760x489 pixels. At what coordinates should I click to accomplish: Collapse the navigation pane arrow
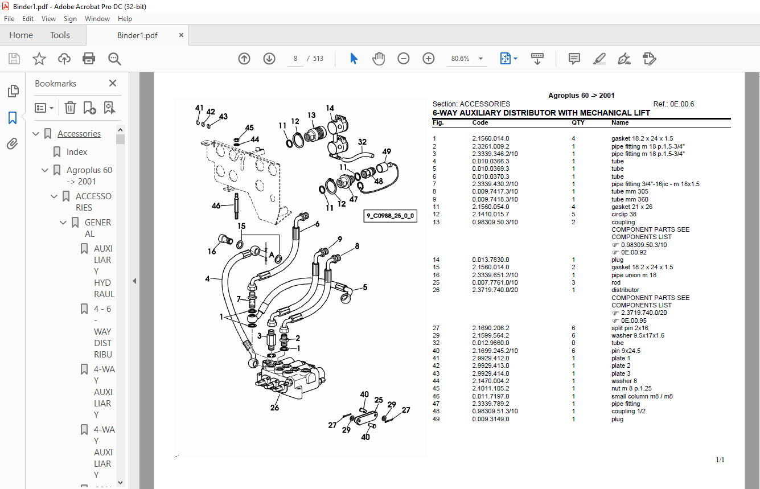click(x=134, y=281)
